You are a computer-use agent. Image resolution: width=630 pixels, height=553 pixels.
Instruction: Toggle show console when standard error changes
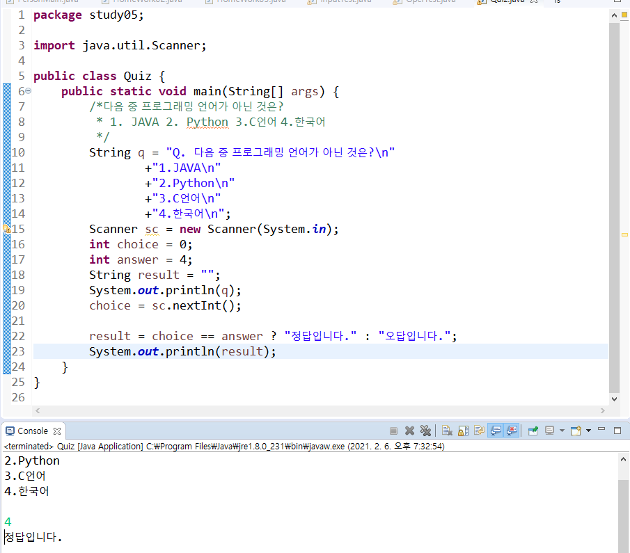click(512, 431)
